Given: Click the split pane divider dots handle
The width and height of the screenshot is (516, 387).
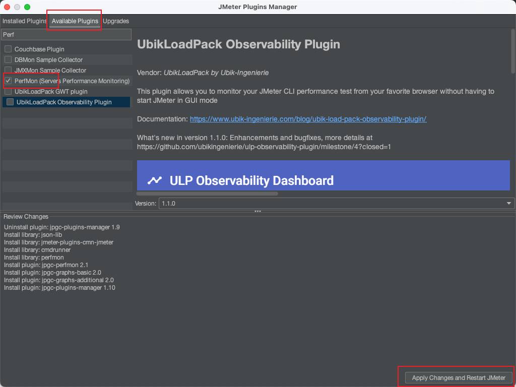Looking at the screenshot, I should click(257, 211).
